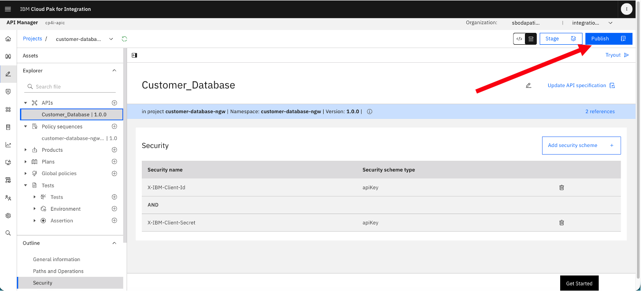Open the hamburger navigation menu
This screenshot has height=293, width=642.
click(8, 9)
